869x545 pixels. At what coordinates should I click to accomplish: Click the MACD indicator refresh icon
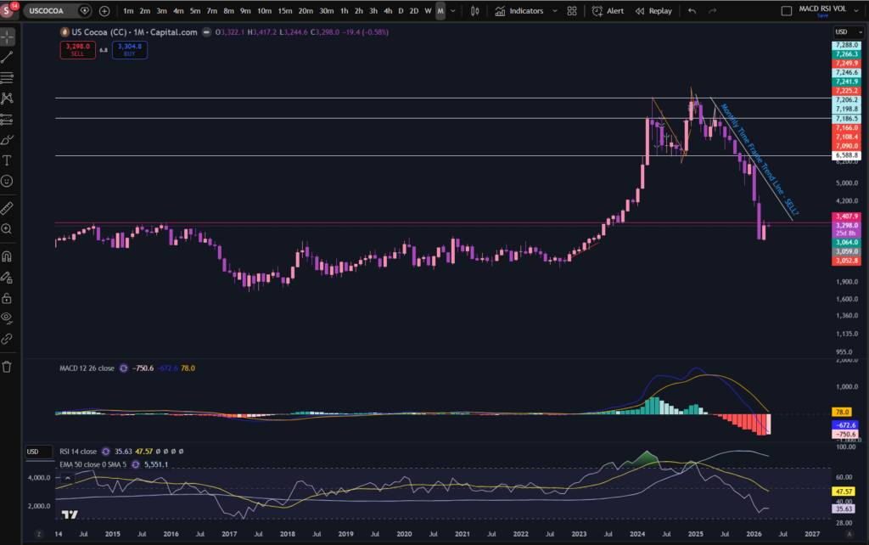point(124,368)
